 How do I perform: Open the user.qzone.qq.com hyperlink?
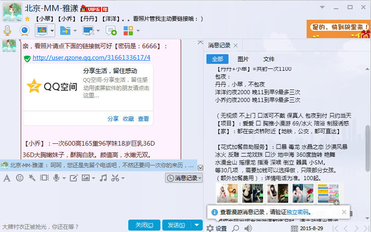point(91,57)
